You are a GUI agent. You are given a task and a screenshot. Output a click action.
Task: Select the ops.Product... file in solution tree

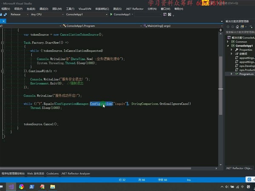(247, 70)
